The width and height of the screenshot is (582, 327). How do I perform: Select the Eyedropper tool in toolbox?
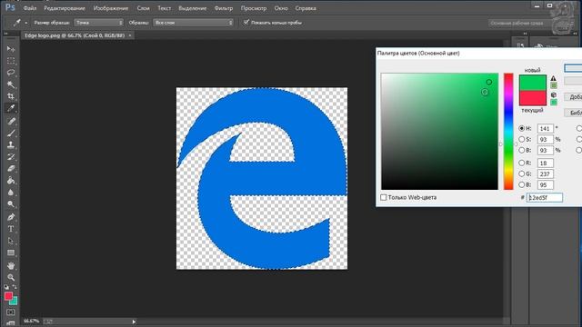pyautogui.click(x=11, y=108)
